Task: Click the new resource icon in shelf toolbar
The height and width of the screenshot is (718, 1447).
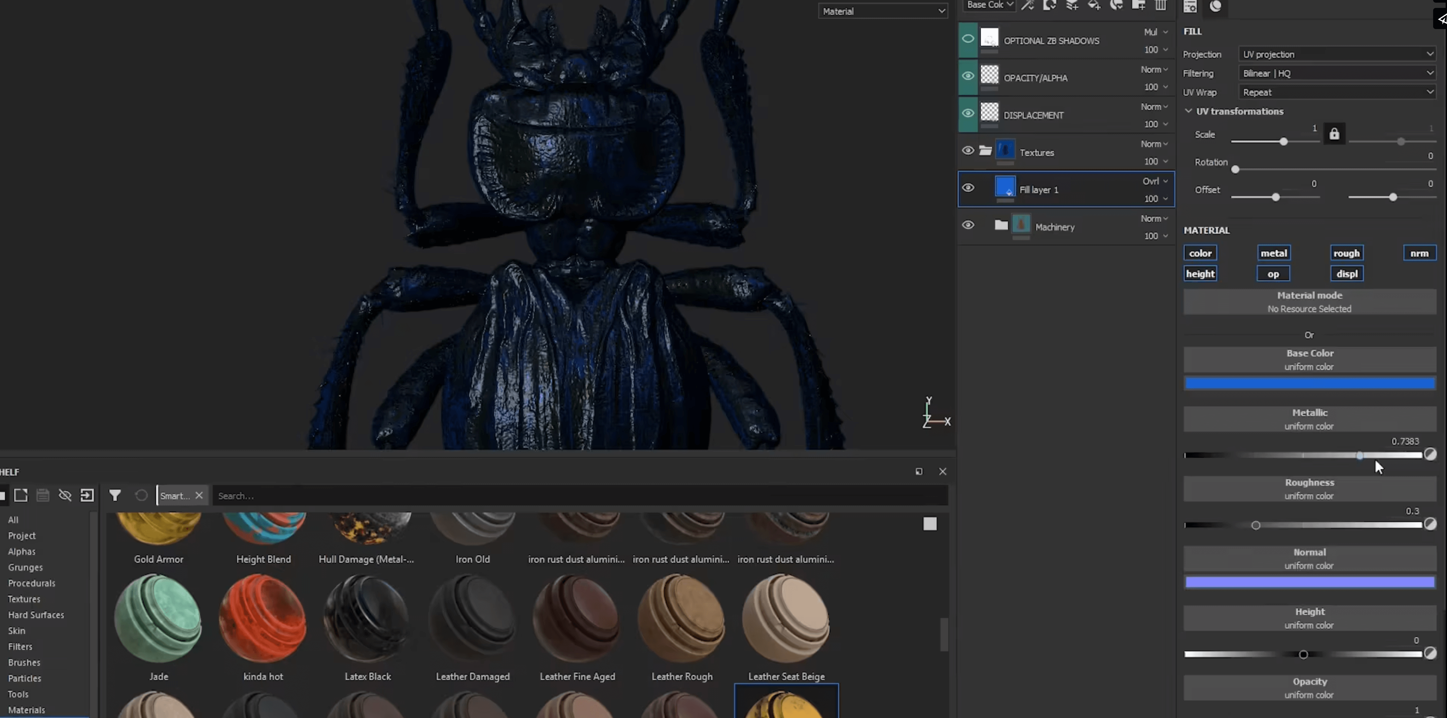Action: [21, 495]
